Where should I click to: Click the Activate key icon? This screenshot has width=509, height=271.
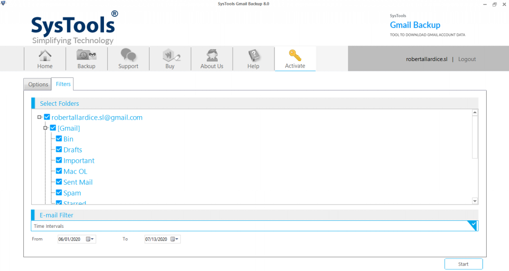(x=295, y=55)
